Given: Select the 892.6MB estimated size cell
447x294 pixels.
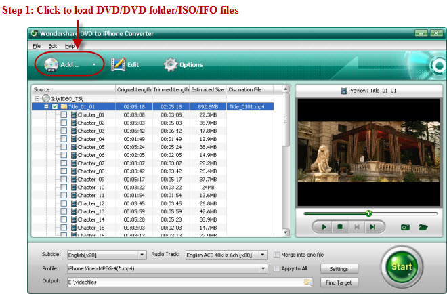Looking at the screenshot, I should [208, 106].
